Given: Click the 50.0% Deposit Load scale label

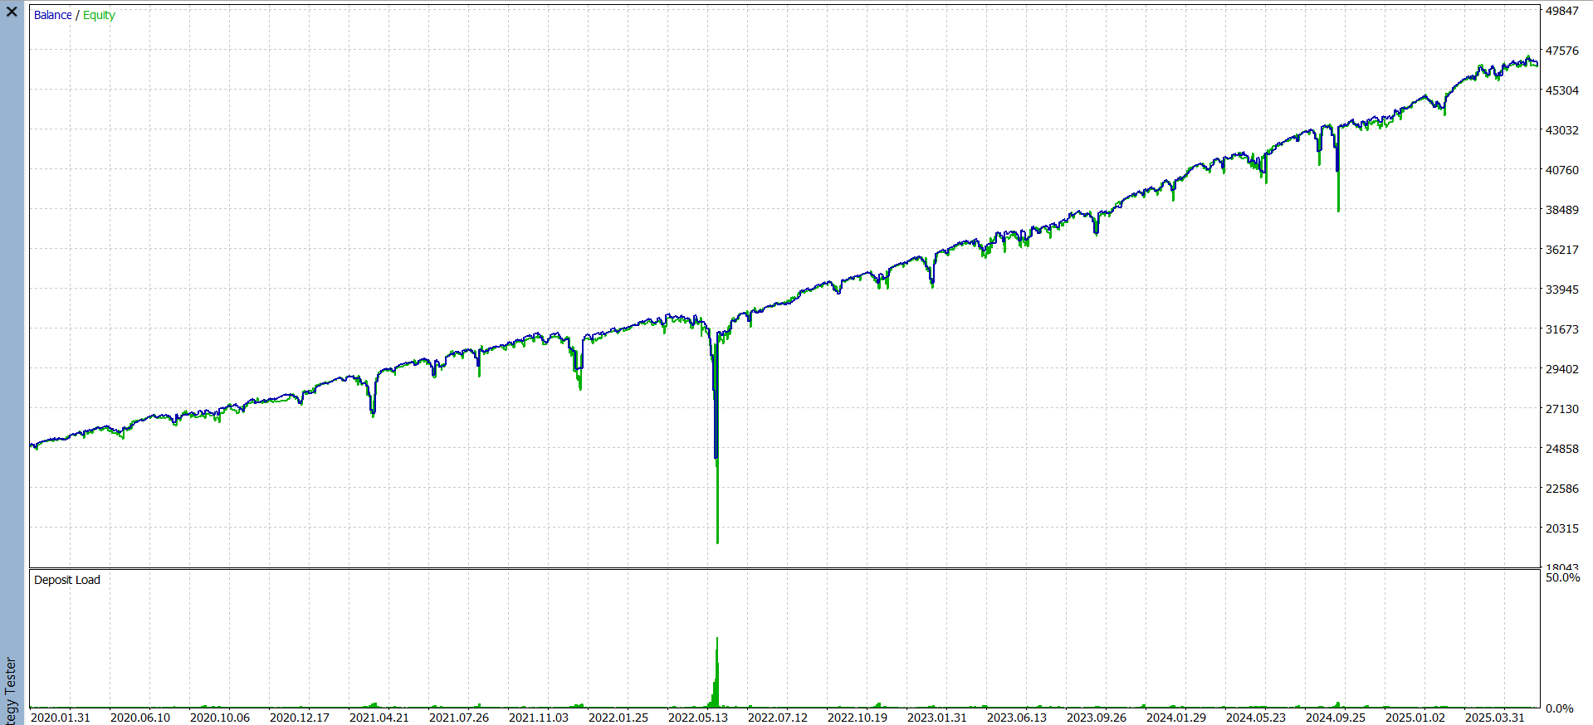Looking at the screenshot, I should click(1562, 577).
